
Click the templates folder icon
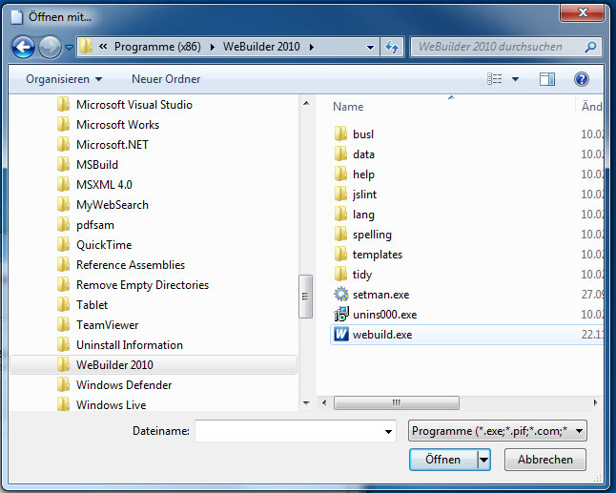[340, 255]
